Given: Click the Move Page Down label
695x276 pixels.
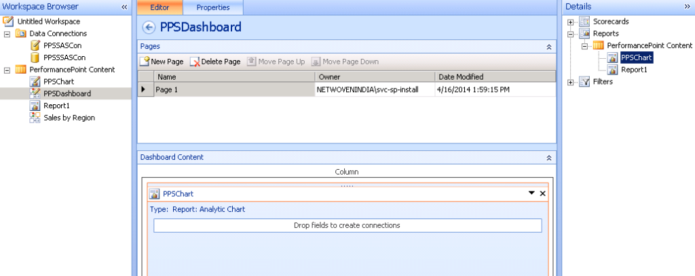Looking at the screenshot, I should coord(351,62).
